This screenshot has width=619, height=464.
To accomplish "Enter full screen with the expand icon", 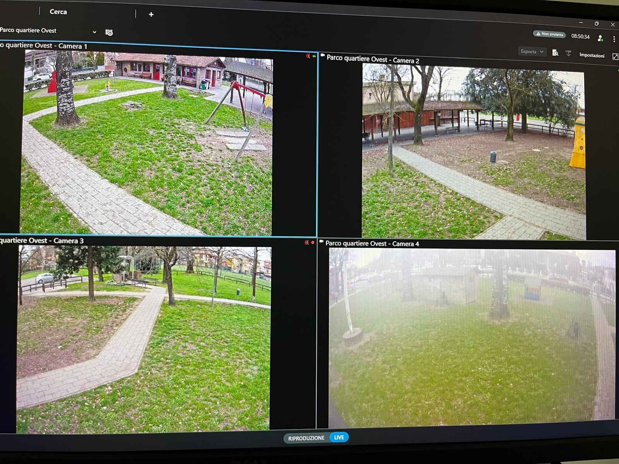I will click(x=615, y=57).
